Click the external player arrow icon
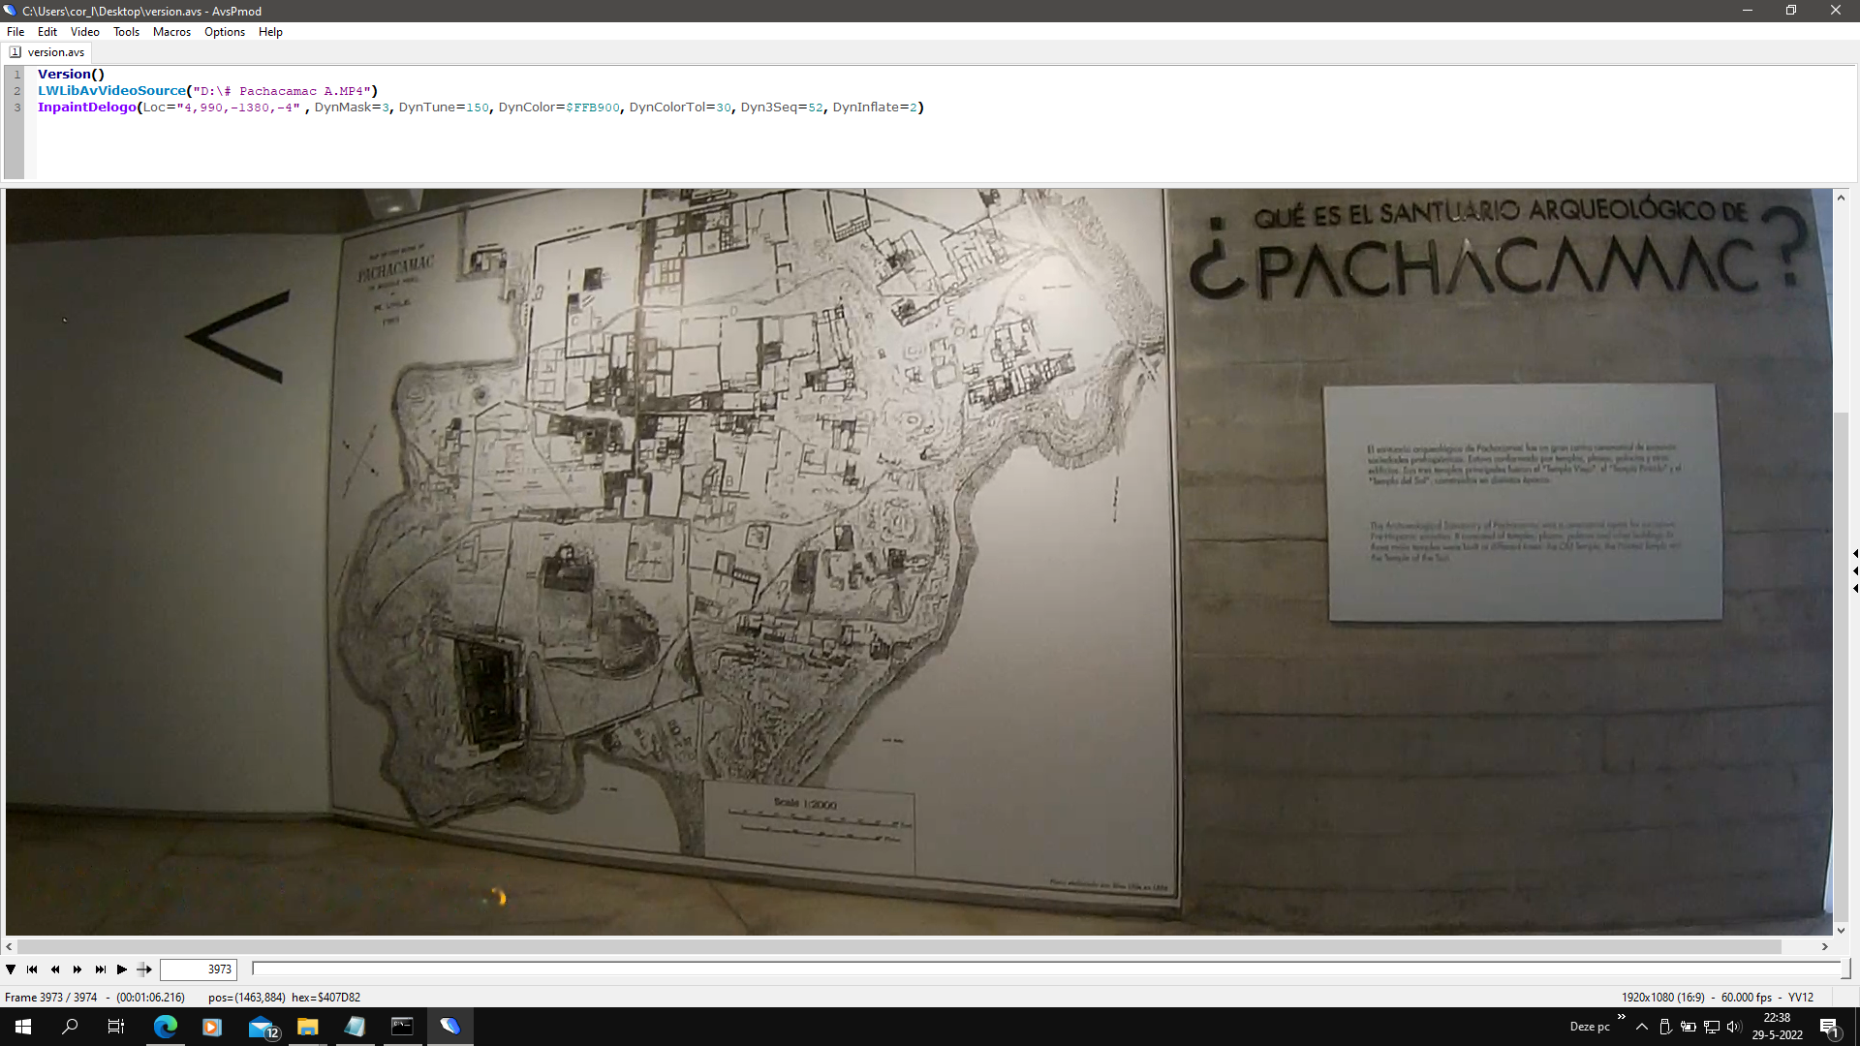 coord(144,969)
